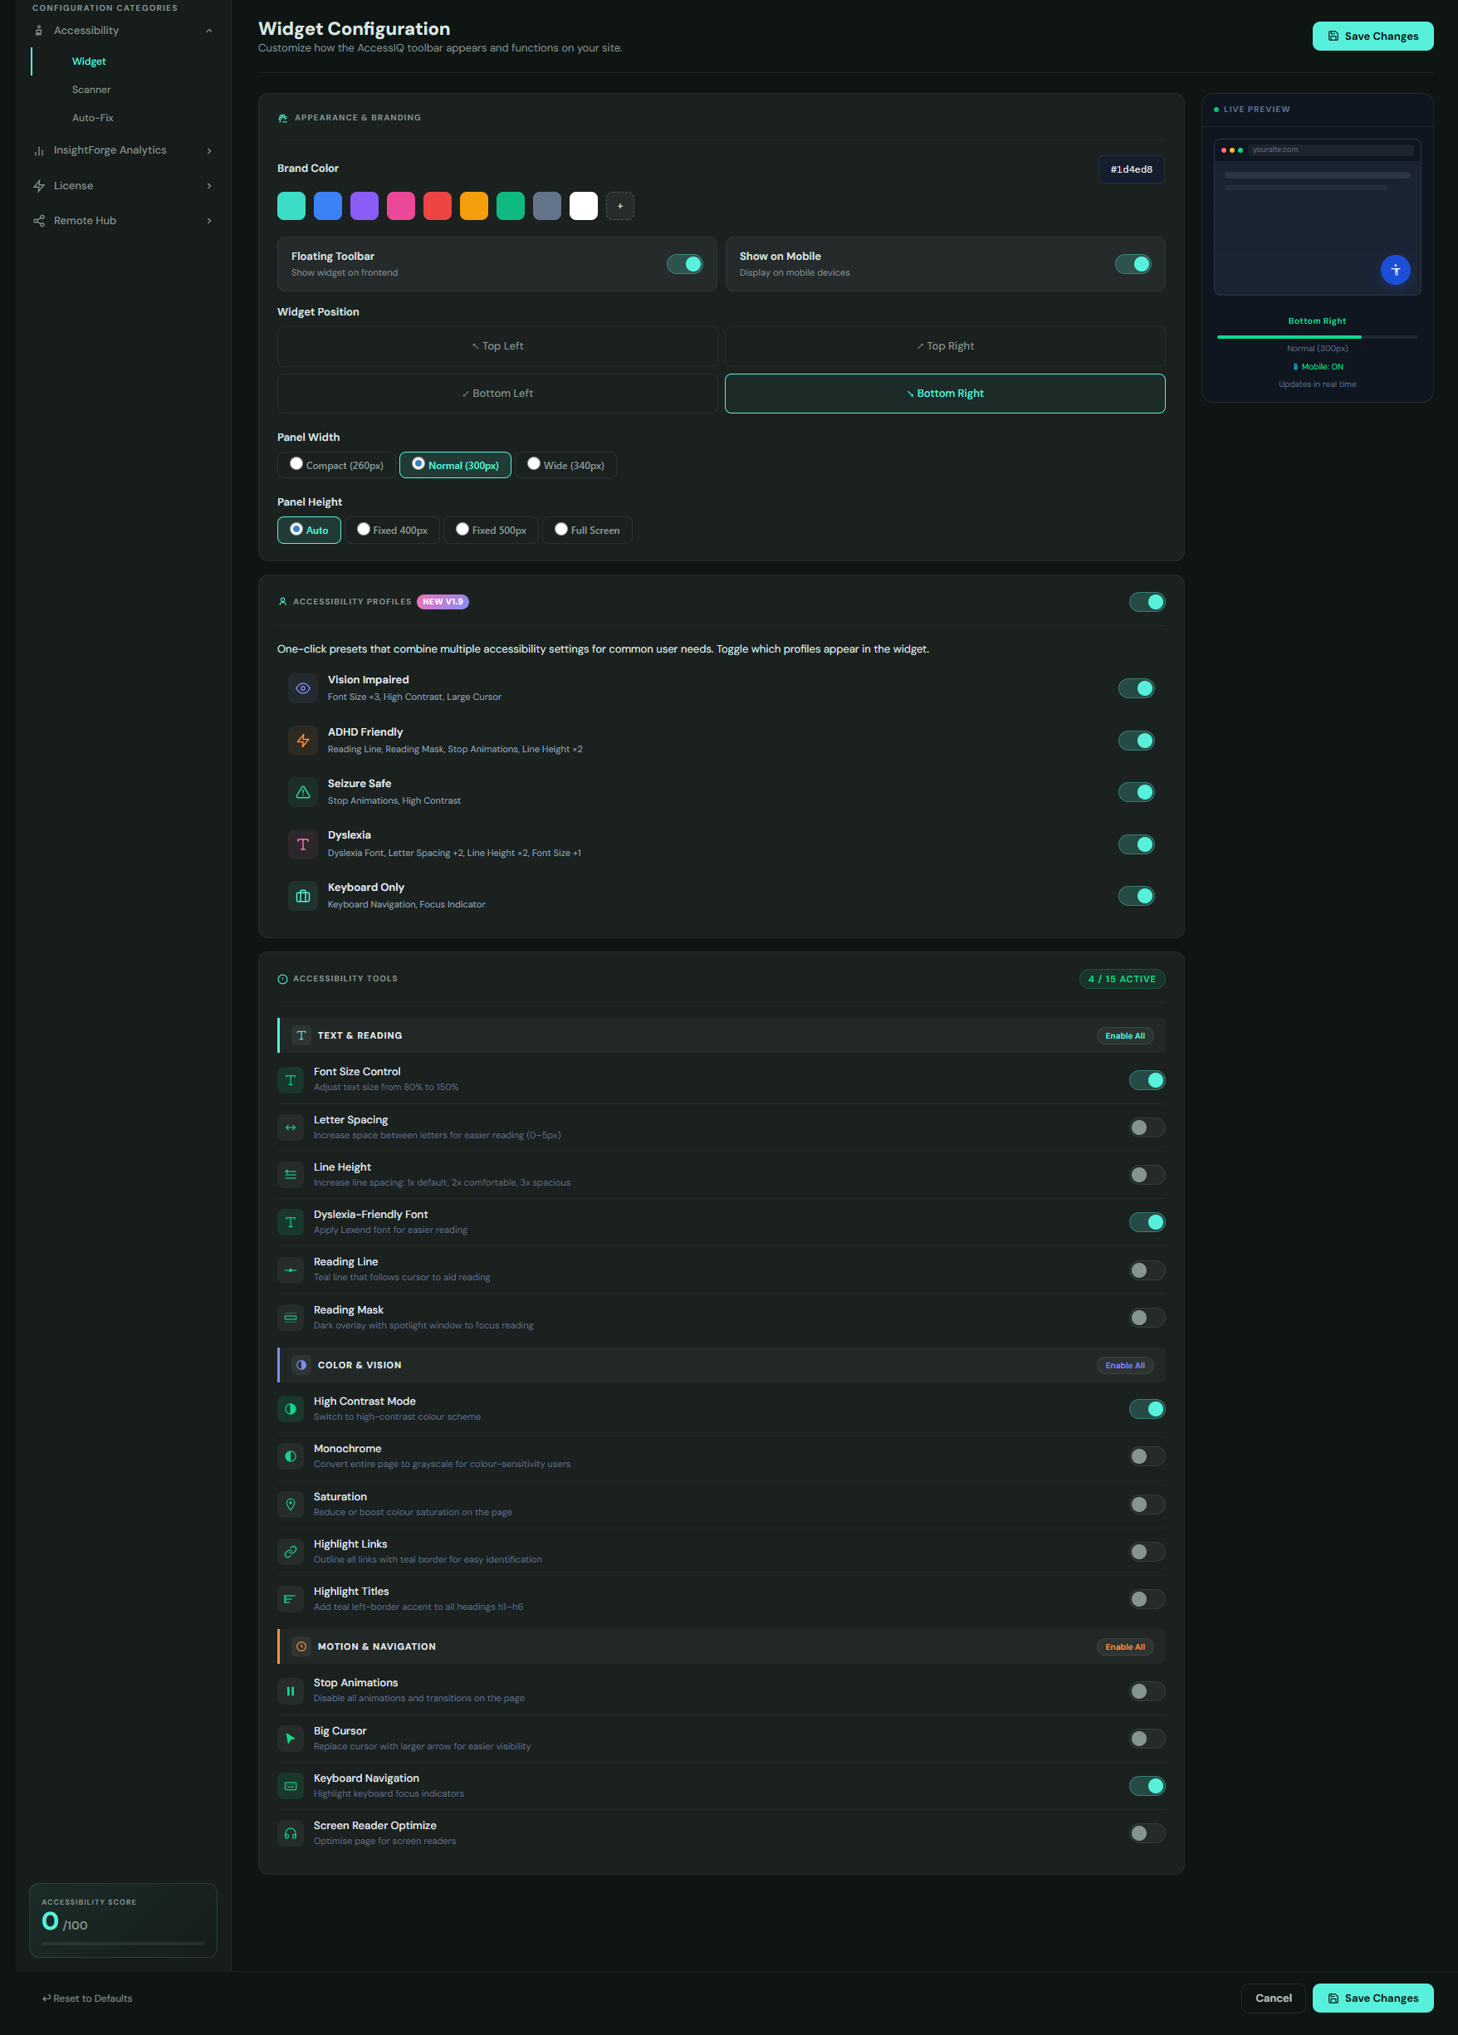The height and width of the screenshot is (2035, 1458).
Task: Reset to Defaults link at bottom
Action: pyautogui.click(x=87, y=1998)
